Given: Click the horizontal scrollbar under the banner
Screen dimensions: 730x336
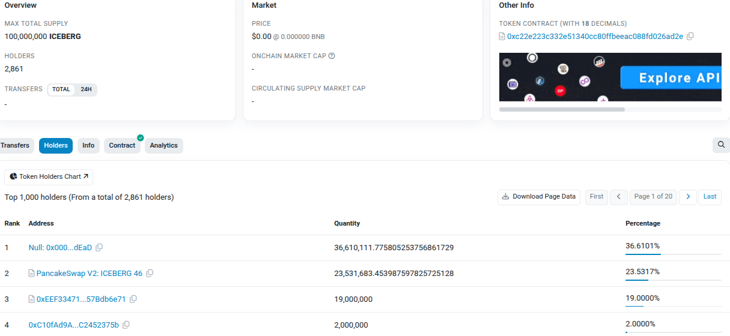Looking at the screenshot, I should 562,110.
